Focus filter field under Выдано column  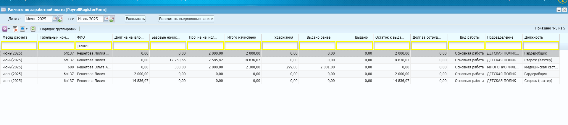pos(355,46)
